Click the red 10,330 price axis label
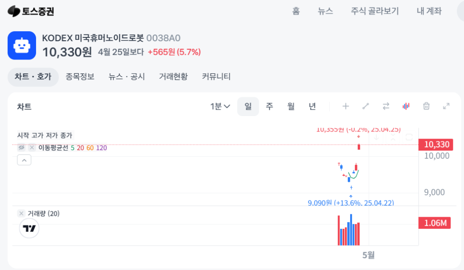Viewport: 464px width, 270px height. [436, 144]
